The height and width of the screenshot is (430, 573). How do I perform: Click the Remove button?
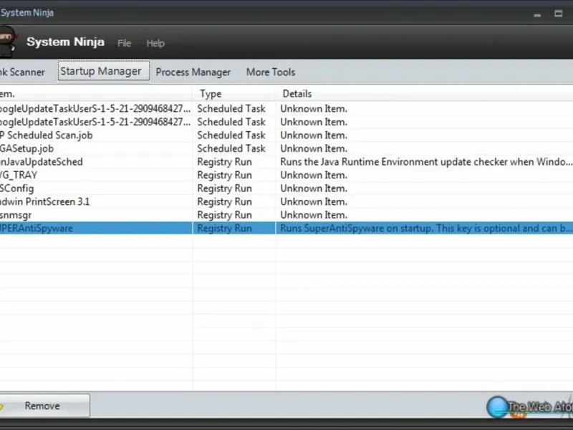[44, 406]
